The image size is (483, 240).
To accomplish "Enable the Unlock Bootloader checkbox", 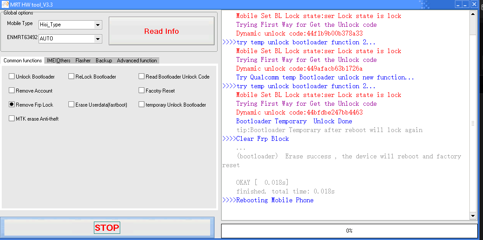I will pyautogui.click(x=12, y=76).
